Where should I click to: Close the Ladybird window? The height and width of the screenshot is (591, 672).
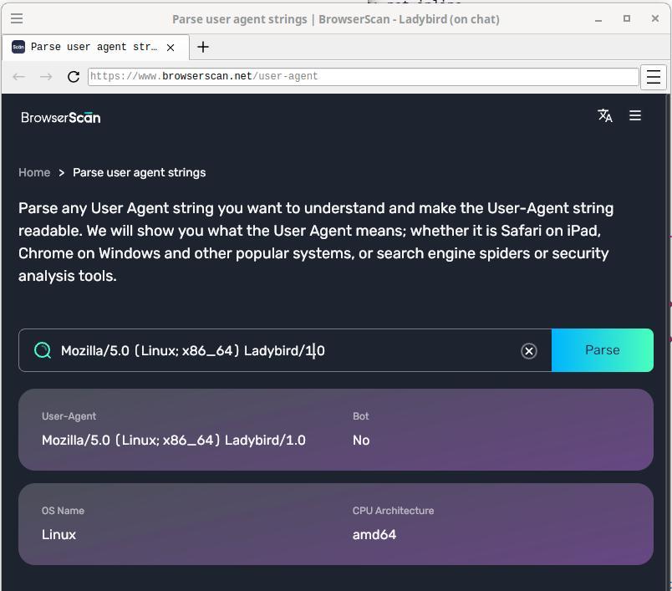[x=654, y=18]
